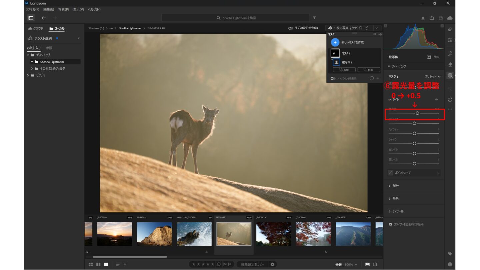The height and width of the screenshot is (270, 480).
Task: Open the mask overlay three-dots options
Action: point(377,78)
